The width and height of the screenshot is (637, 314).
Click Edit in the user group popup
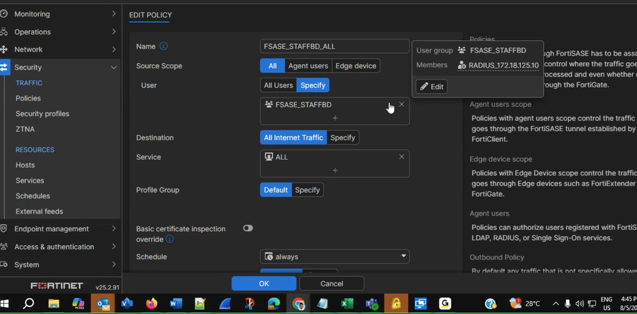pyautogui.click(x=432, y=87)
